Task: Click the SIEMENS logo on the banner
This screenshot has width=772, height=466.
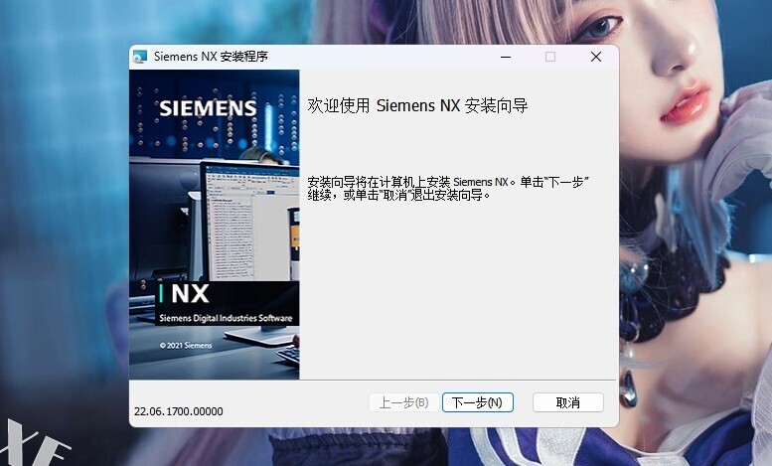Action: 208,108
